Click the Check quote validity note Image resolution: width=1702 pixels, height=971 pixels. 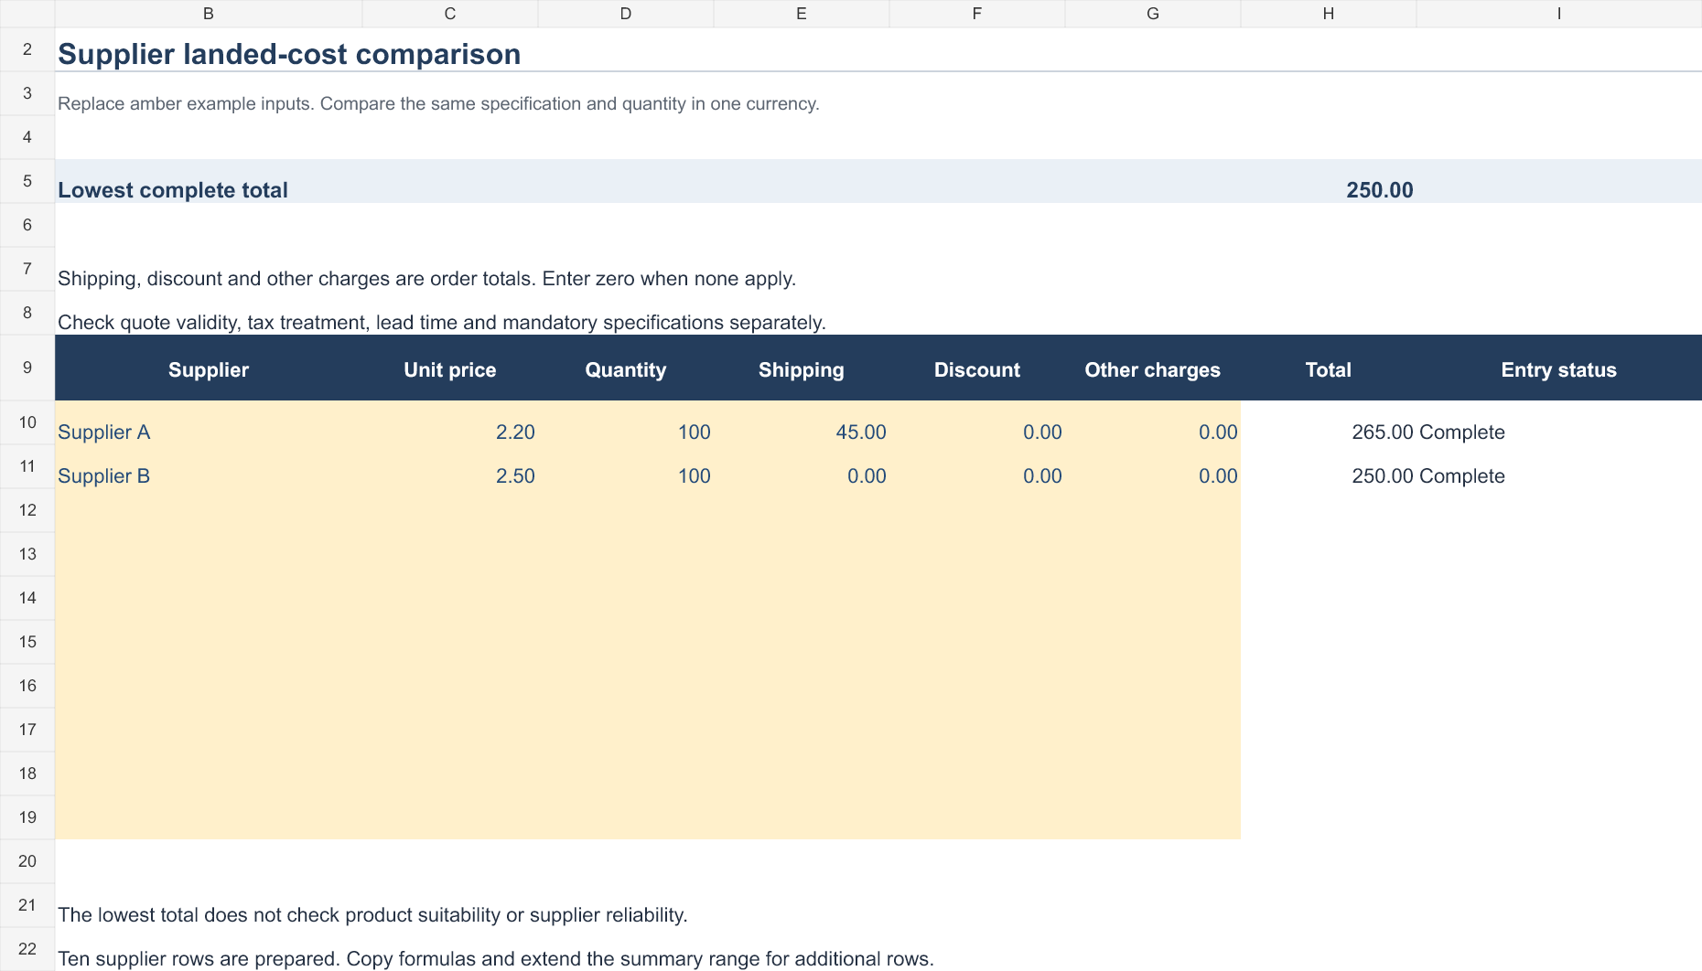point(442,323)
